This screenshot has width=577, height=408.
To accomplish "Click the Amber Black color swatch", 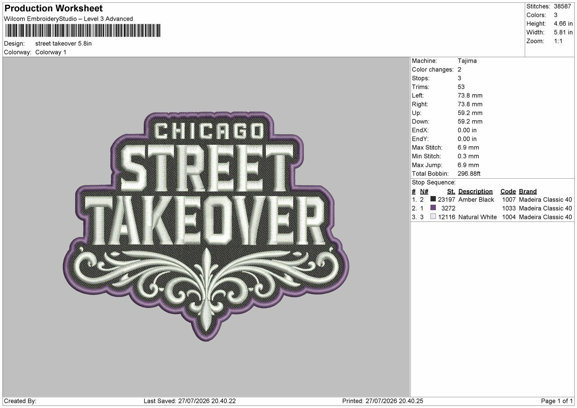I will point(433,199).
